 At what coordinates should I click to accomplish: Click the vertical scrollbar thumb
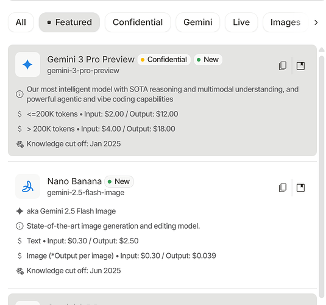[x=322, y=177]
